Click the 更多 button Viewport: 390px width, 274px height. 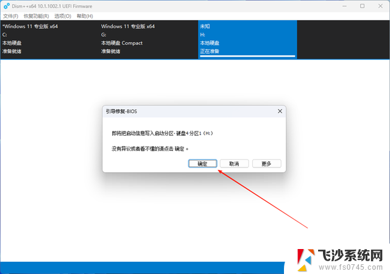point(266,164)
